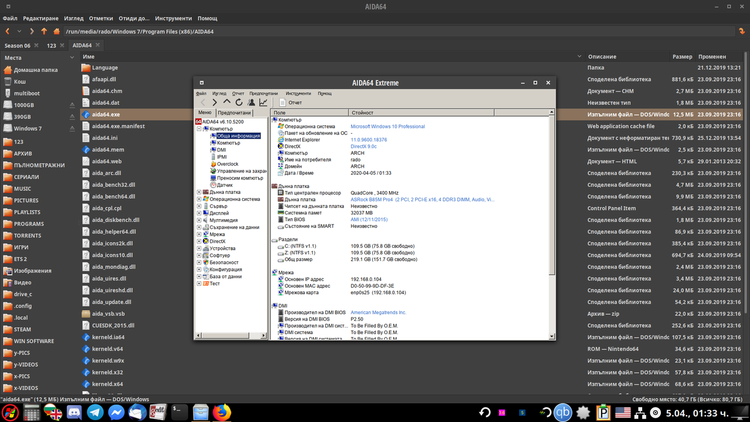Open Отметки menu in file manager

point(101,18)
